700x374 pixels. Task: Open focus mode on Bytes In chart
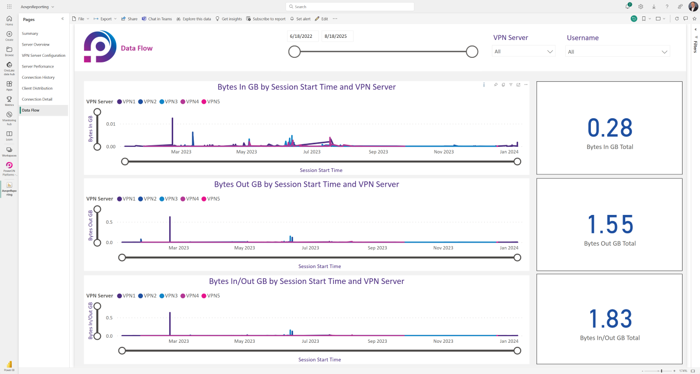(518, 85)
